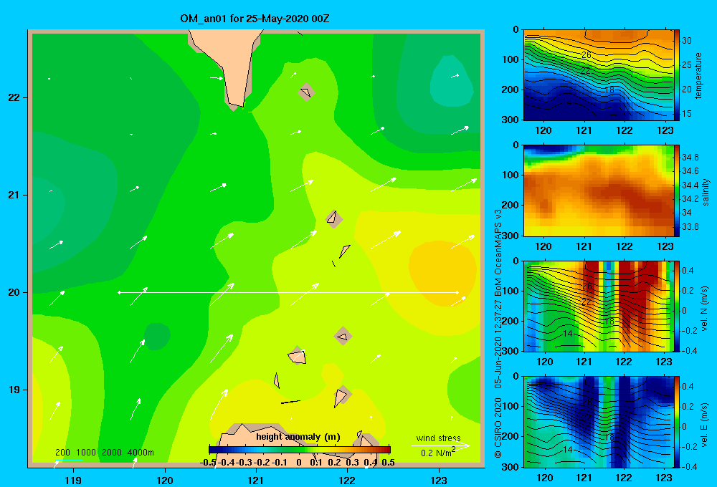
Task: Click the '© CSIRO 2020' copyright text
Action: [x=498, y=428]
